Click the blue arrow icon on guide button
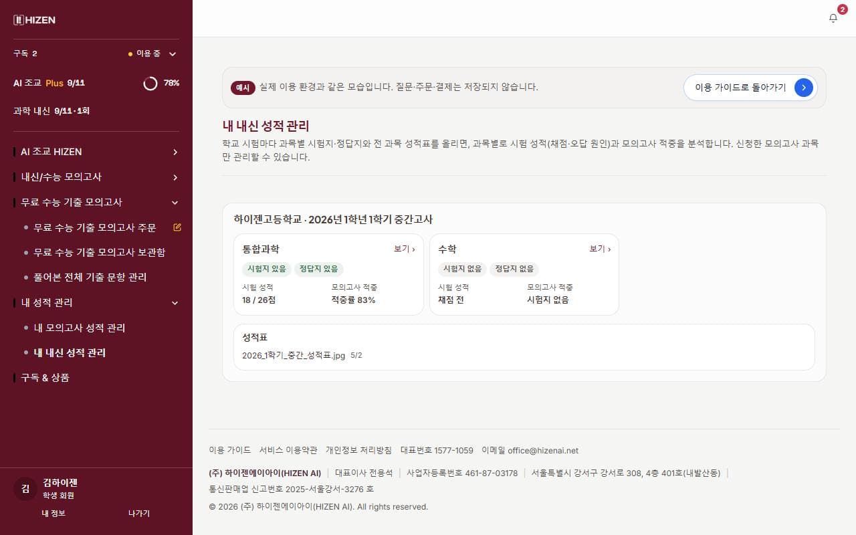 (x=804, y=88)
